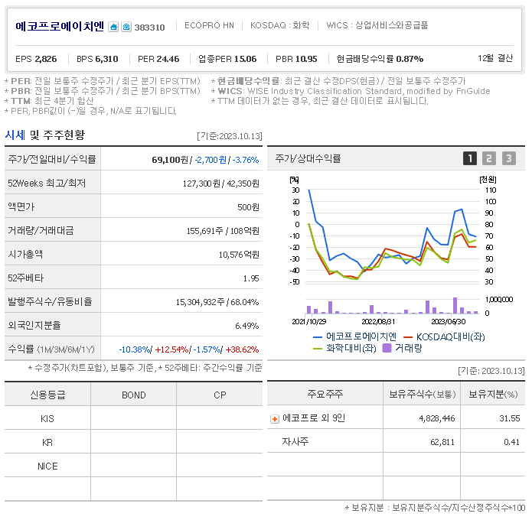The height and width of the screenshot is (520, 532).
Task: Select the shares value 15,304,932주 / 68.04%
Action: point(217,302)
